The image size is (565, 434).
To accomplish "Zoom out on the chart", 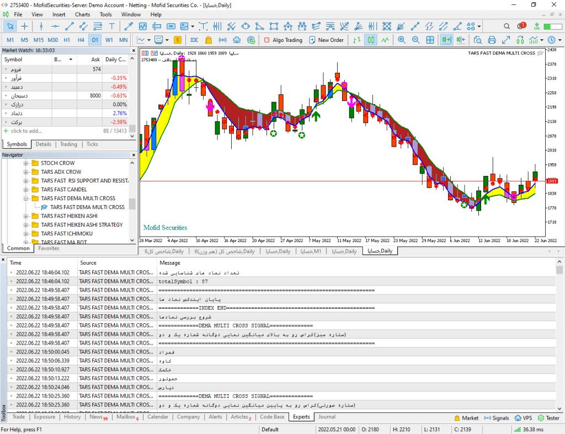I will coord(415,40).
